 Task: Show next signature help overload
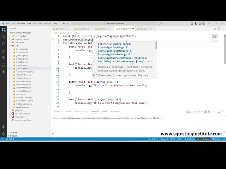pos(95,77)
